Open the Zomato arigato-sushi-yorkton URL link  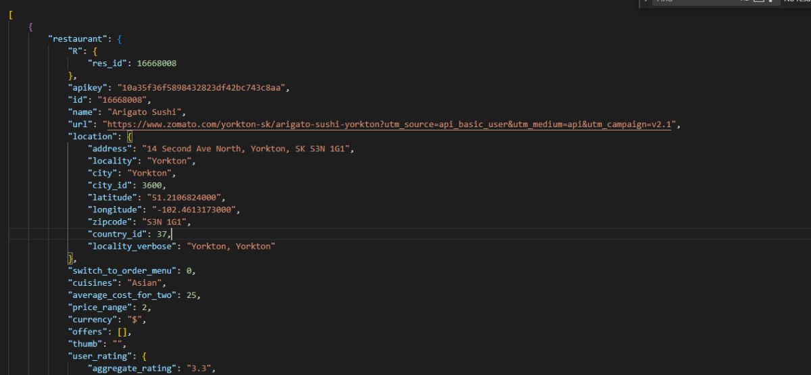point(390,124)
